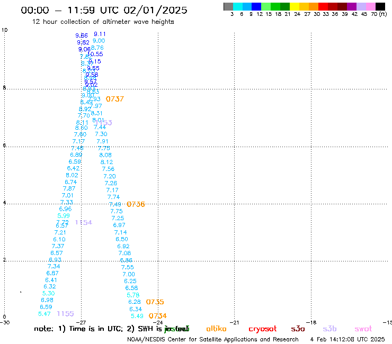
Task: Click the wave height value 10.55
Action: 95,54
